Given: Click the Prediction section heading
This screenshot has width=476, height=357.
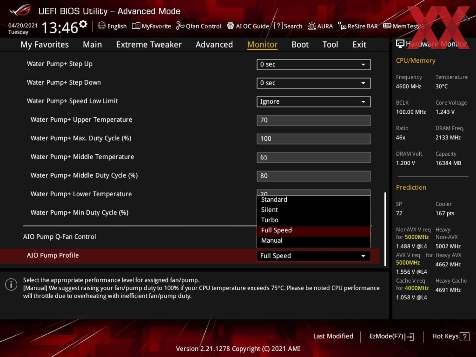Looking at the screenshot, I should [x=411, y=187].
